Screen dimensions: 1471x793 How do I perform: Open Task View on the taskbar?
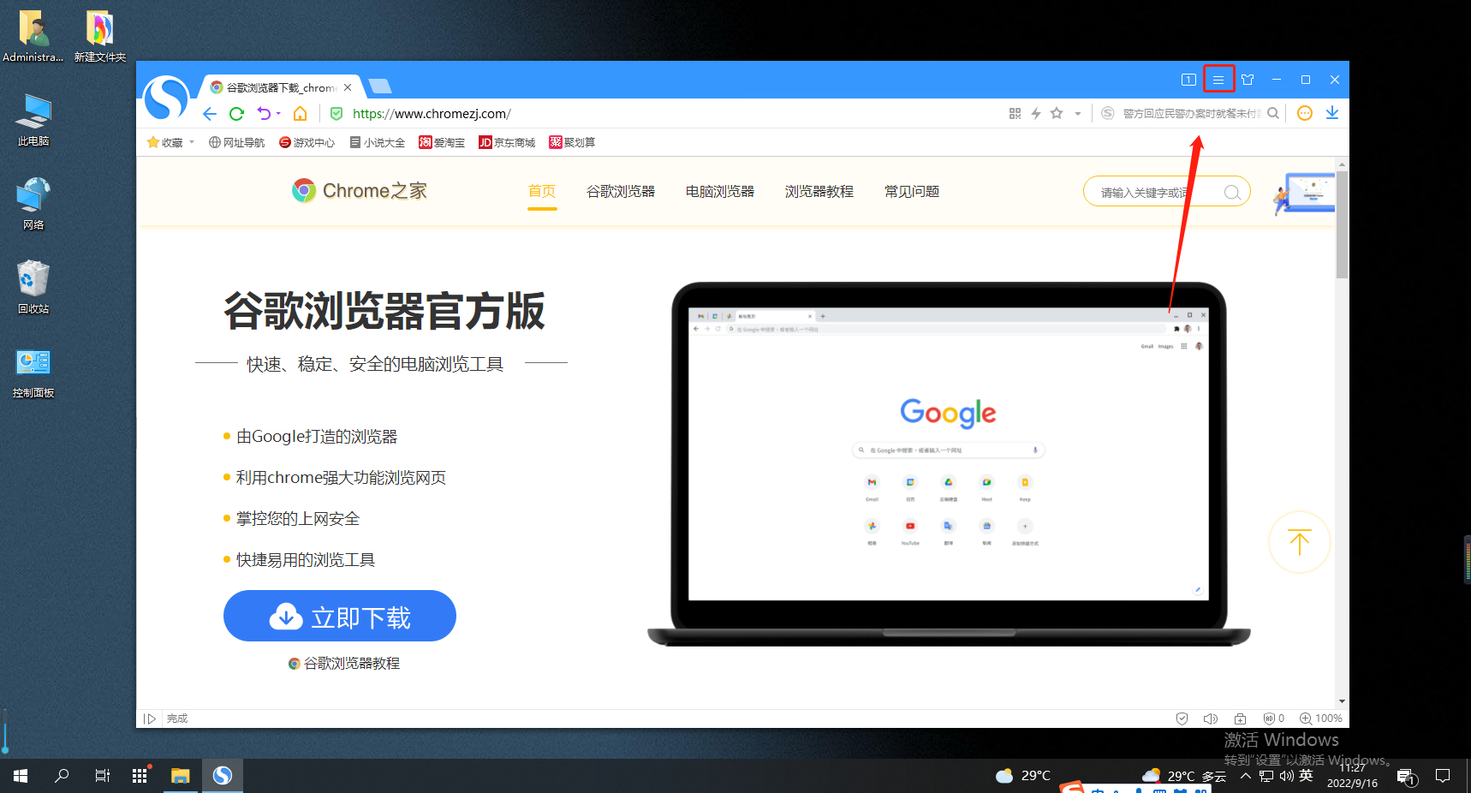pos(102,776)
